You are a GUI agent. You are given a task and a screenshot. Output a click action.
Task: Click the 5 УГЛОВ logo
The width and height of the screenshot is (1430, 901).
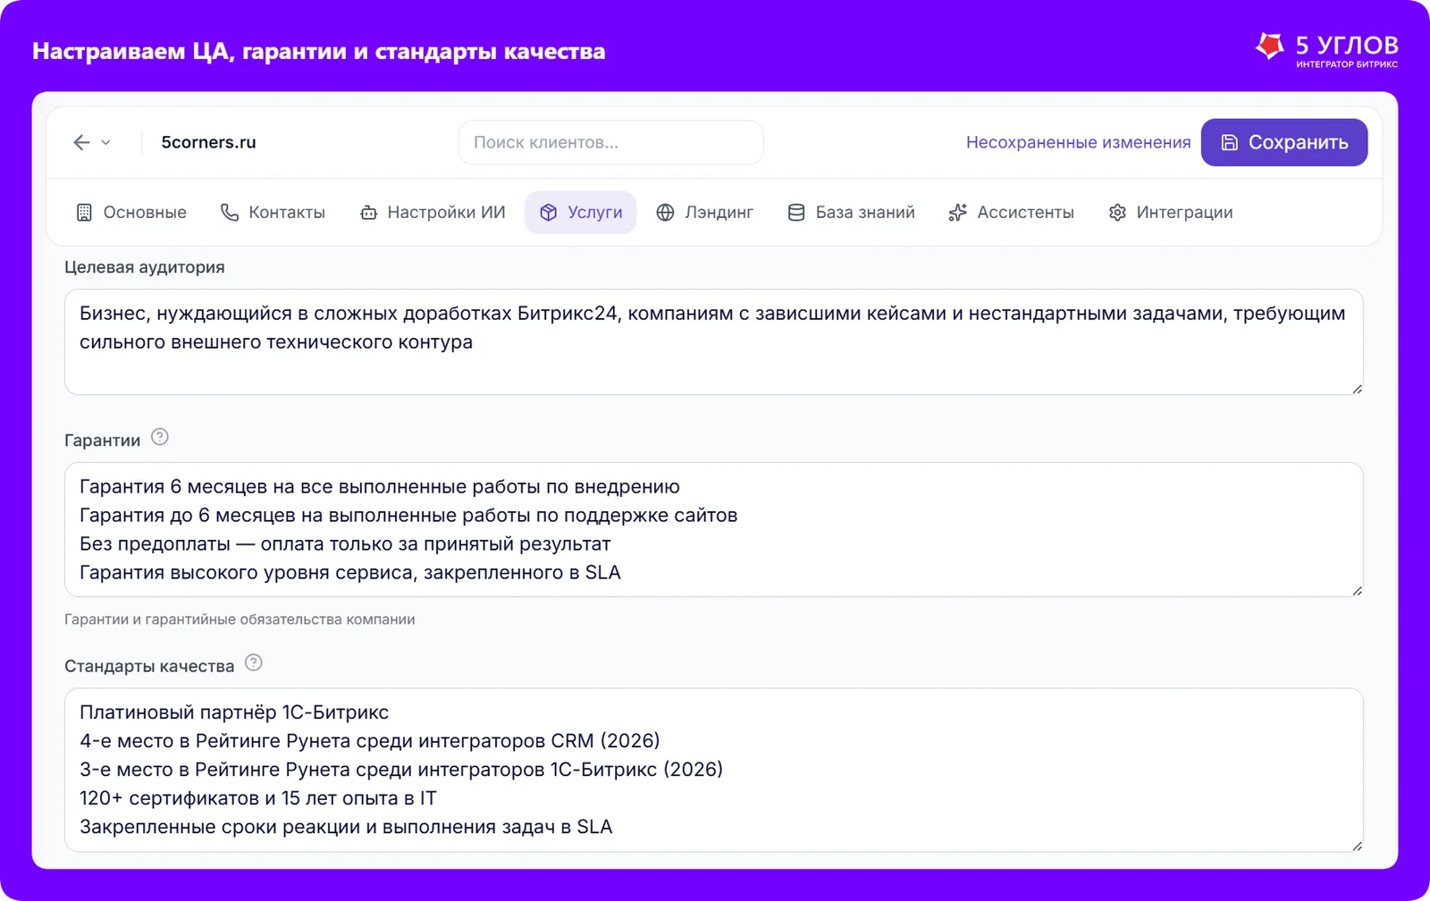(x=1326, y=49)
